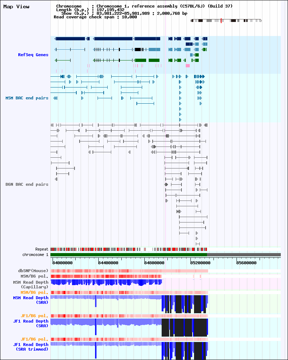Click the chromosome ideogram at top right

(226, 21)
